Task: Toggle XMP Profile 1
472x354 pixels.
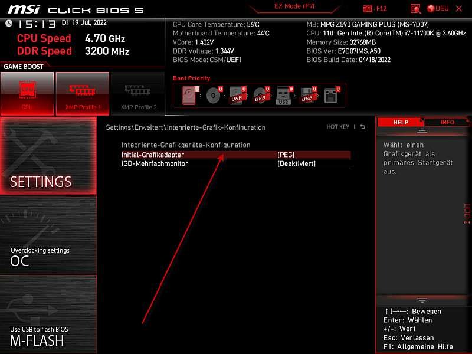Action: [x=83, y=94]
